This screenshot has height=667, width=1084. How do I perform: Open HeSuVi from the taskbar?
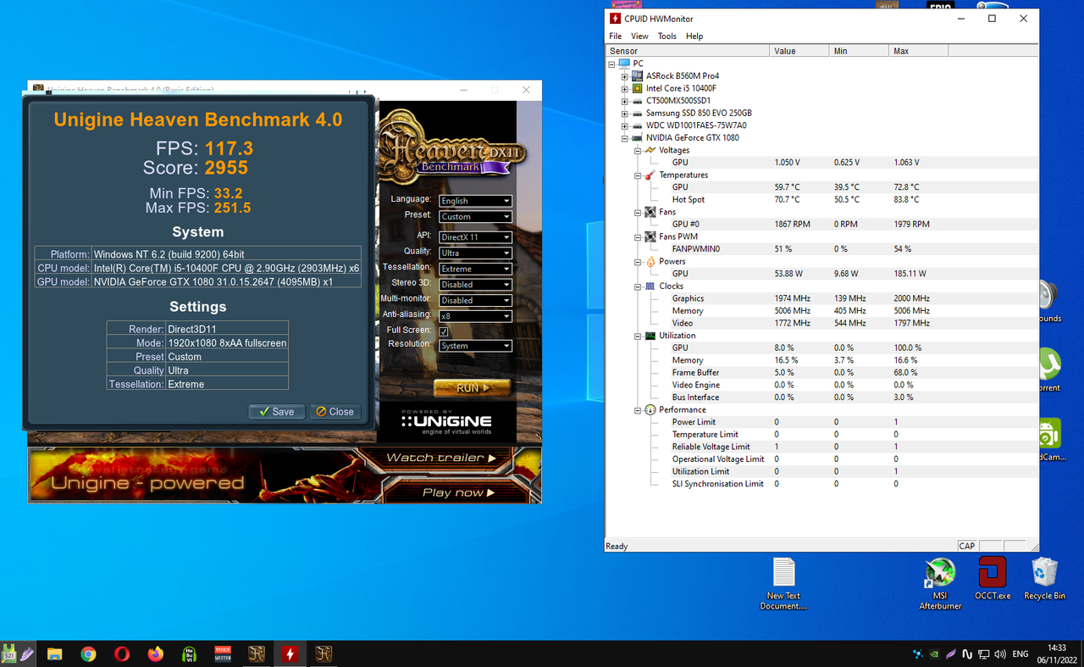tap(190, 653)
